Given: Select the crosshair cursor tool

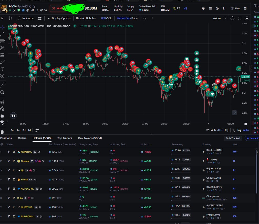Looking at the screenshot, I should coord(2,27).
